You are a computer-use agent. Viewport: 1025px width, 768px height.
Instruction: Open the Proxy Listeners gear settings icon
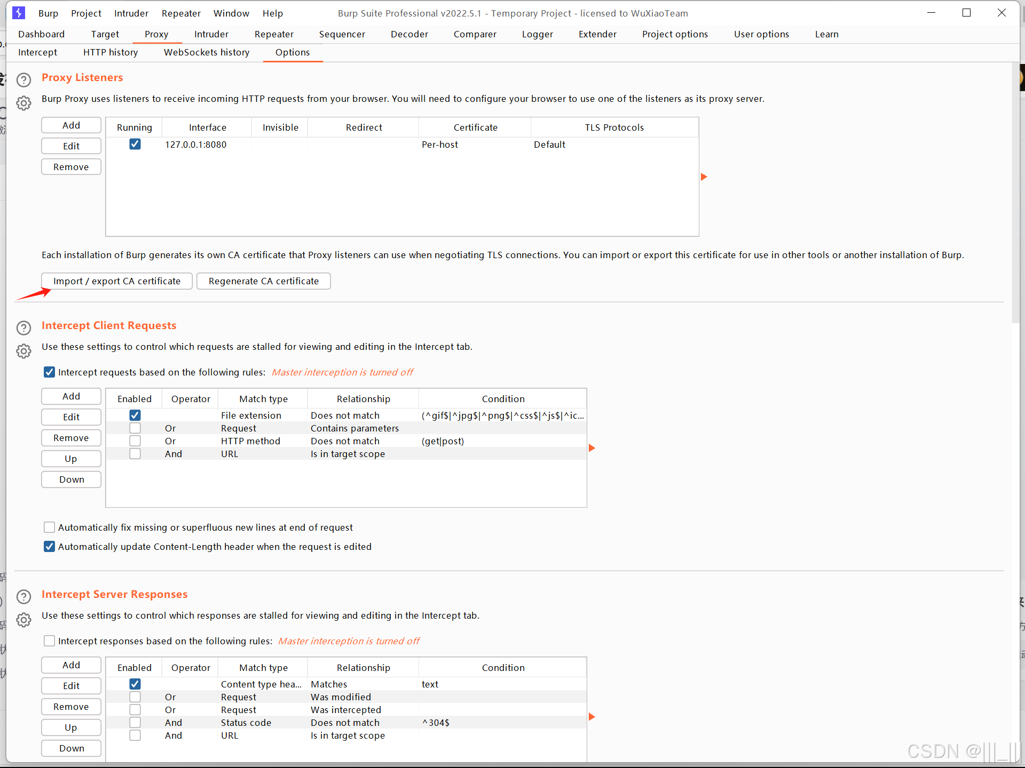[x=23, y=103]
